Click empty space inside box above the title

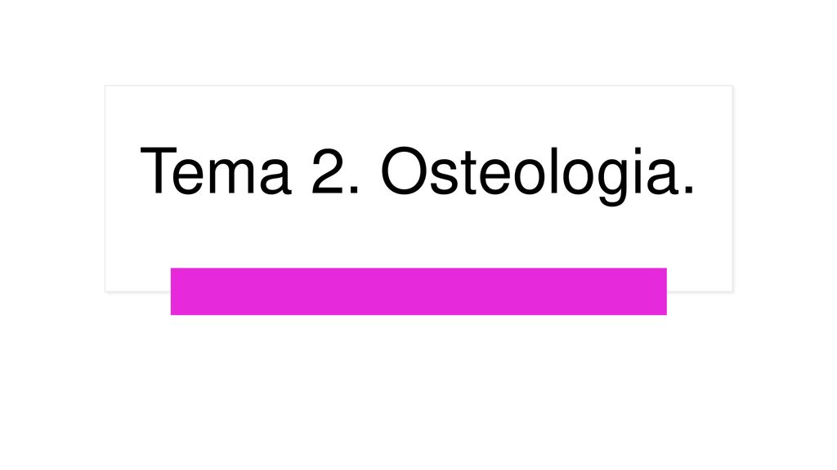[418, 113]
